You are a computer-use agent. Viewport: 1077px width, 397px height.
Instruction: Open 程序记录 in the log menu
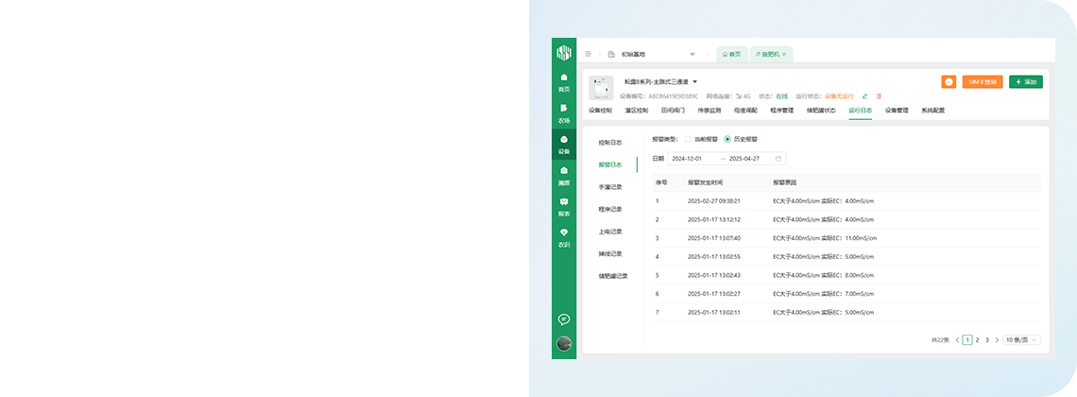tap(610, 210)
